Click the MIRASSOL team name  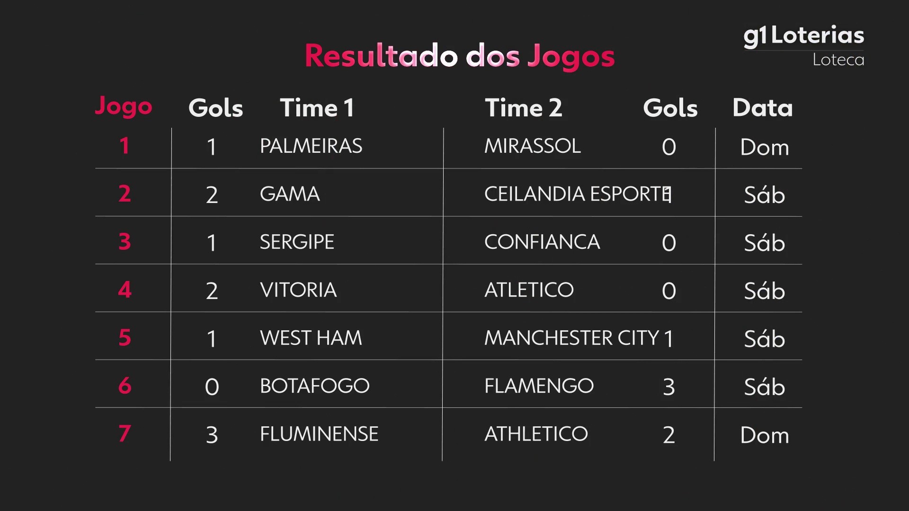(532, 146)
